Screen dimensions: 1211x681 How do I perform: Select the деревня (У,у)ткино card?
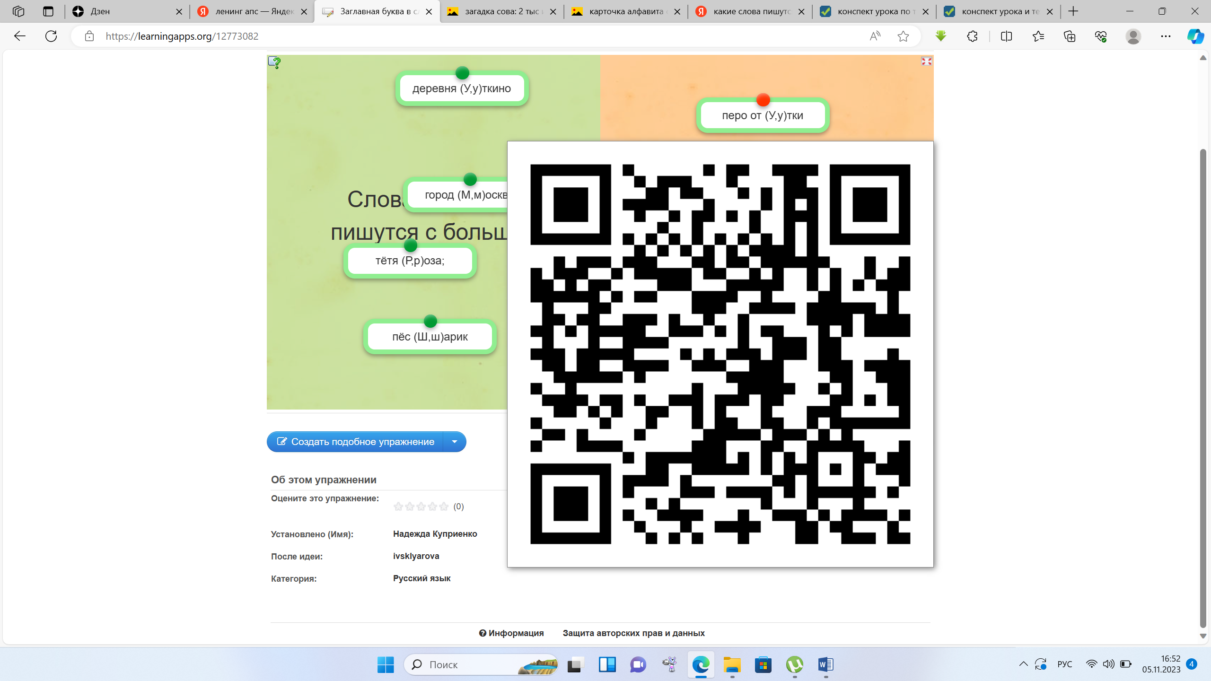[x=462, y=88]
